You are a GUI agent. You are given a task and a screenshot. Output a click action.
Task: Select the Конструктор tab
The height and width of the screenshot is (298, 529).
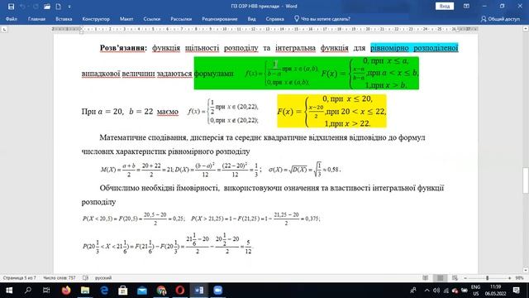96,19
